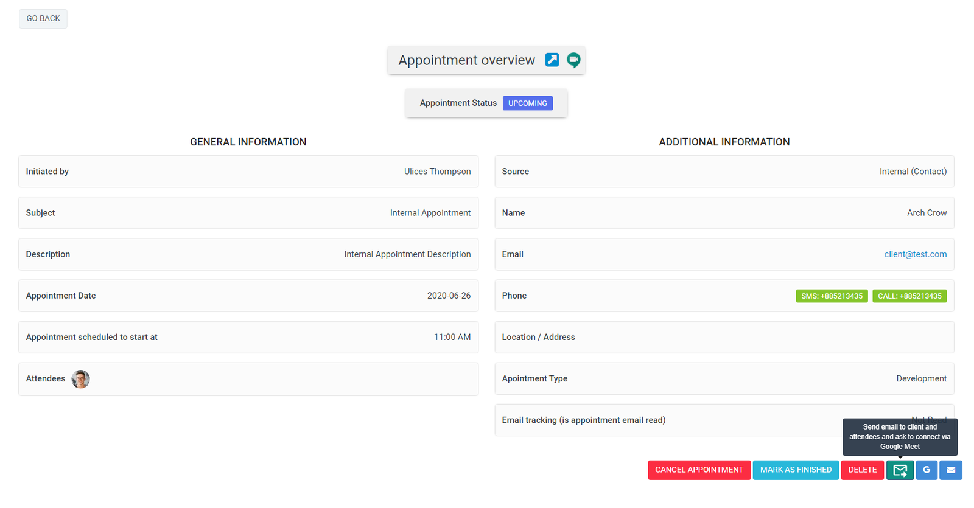974x508 pixels.
Task: Go back using the GO BACK button
Action: point(43,19)
